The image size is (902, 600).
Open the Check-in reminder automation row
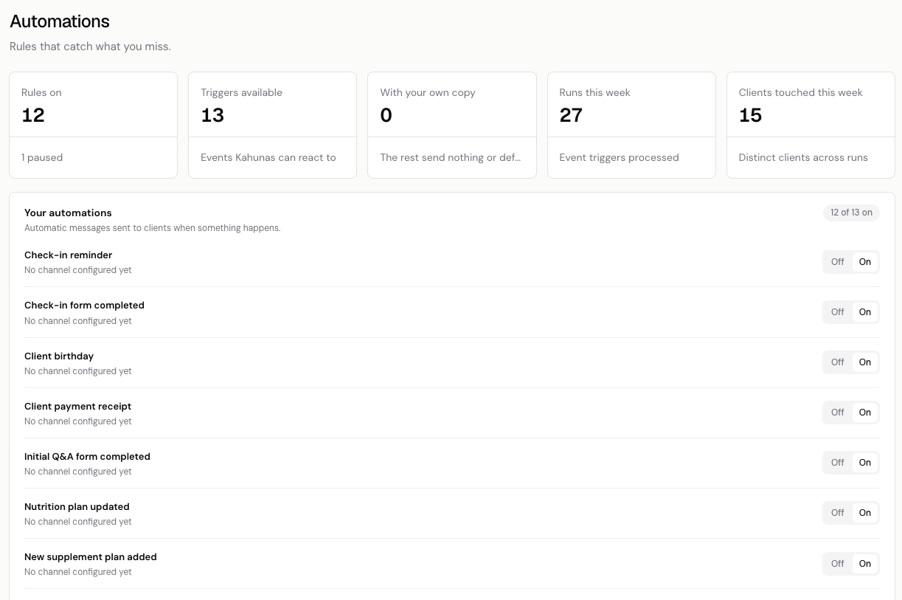coord(451,262)
